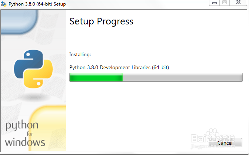249x155 pixels.
Task: Minimize the Python Setup window
Action: point(215,3)
